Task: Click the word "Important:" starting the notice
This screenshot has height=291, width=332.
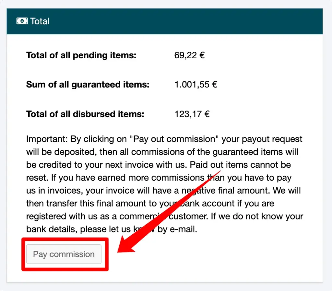Action: (47, 139)
